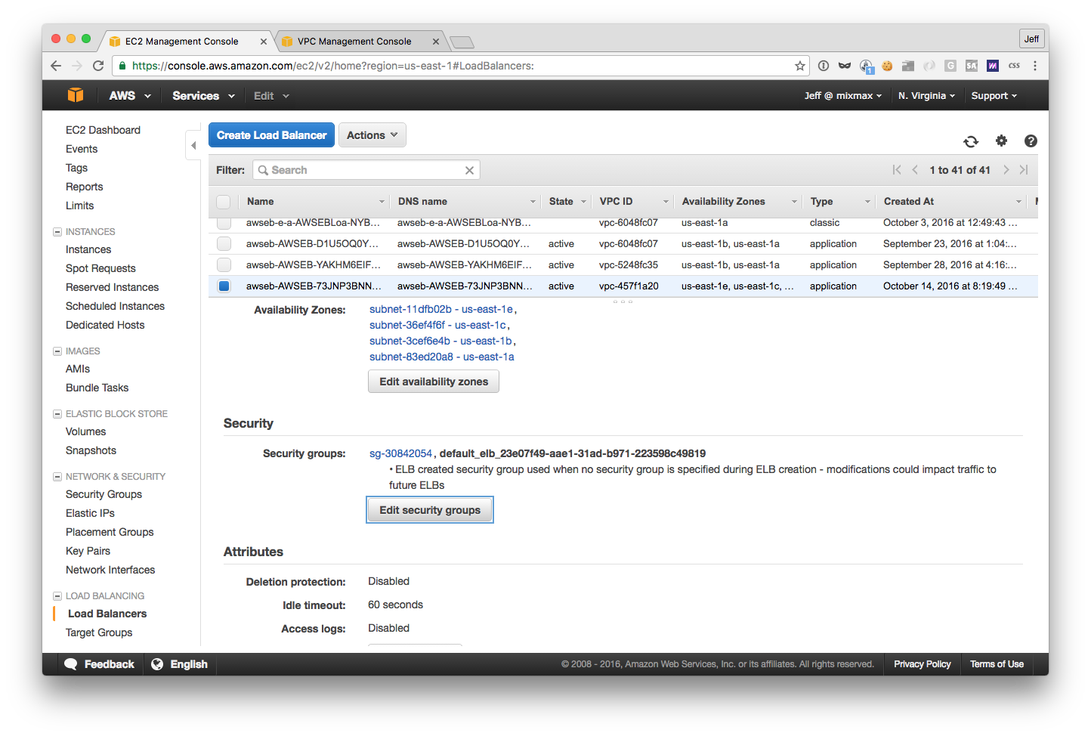
Task: Click the G extension icon
Action: click(950, 66)
